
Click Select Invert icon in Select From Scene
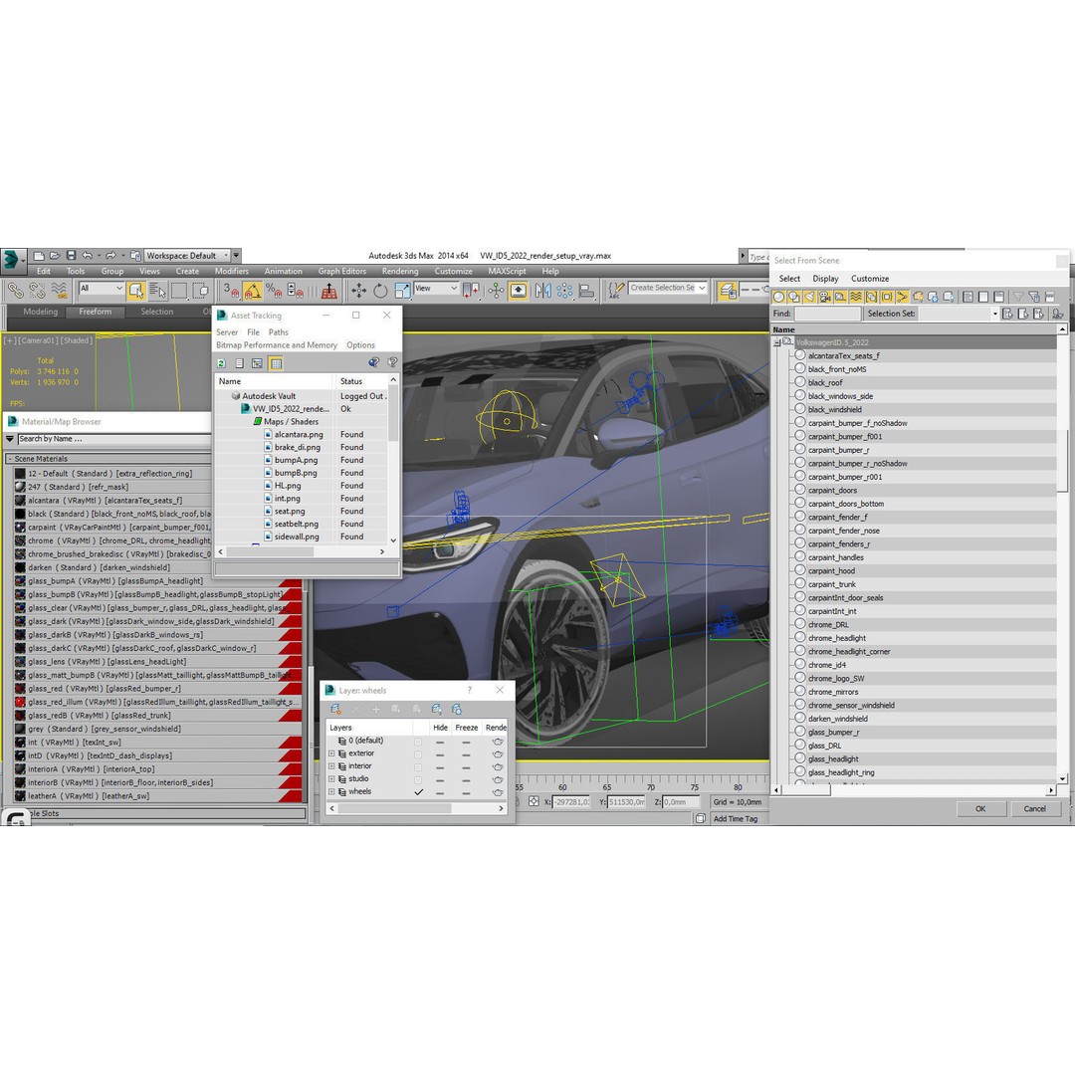point(999,297)
